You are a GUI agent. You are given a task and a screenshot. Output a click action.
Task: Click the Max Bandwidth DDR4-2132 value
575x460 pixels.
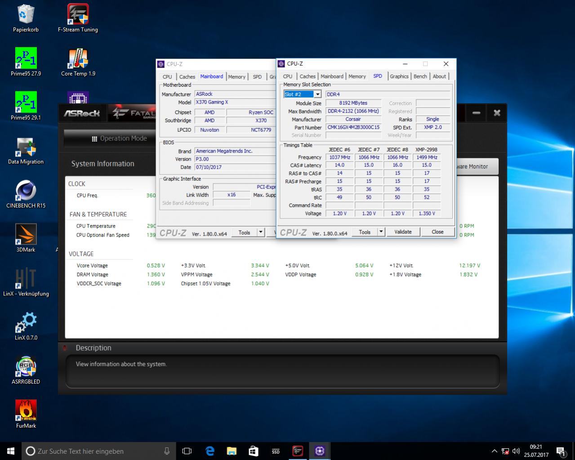tap(353, 111)
